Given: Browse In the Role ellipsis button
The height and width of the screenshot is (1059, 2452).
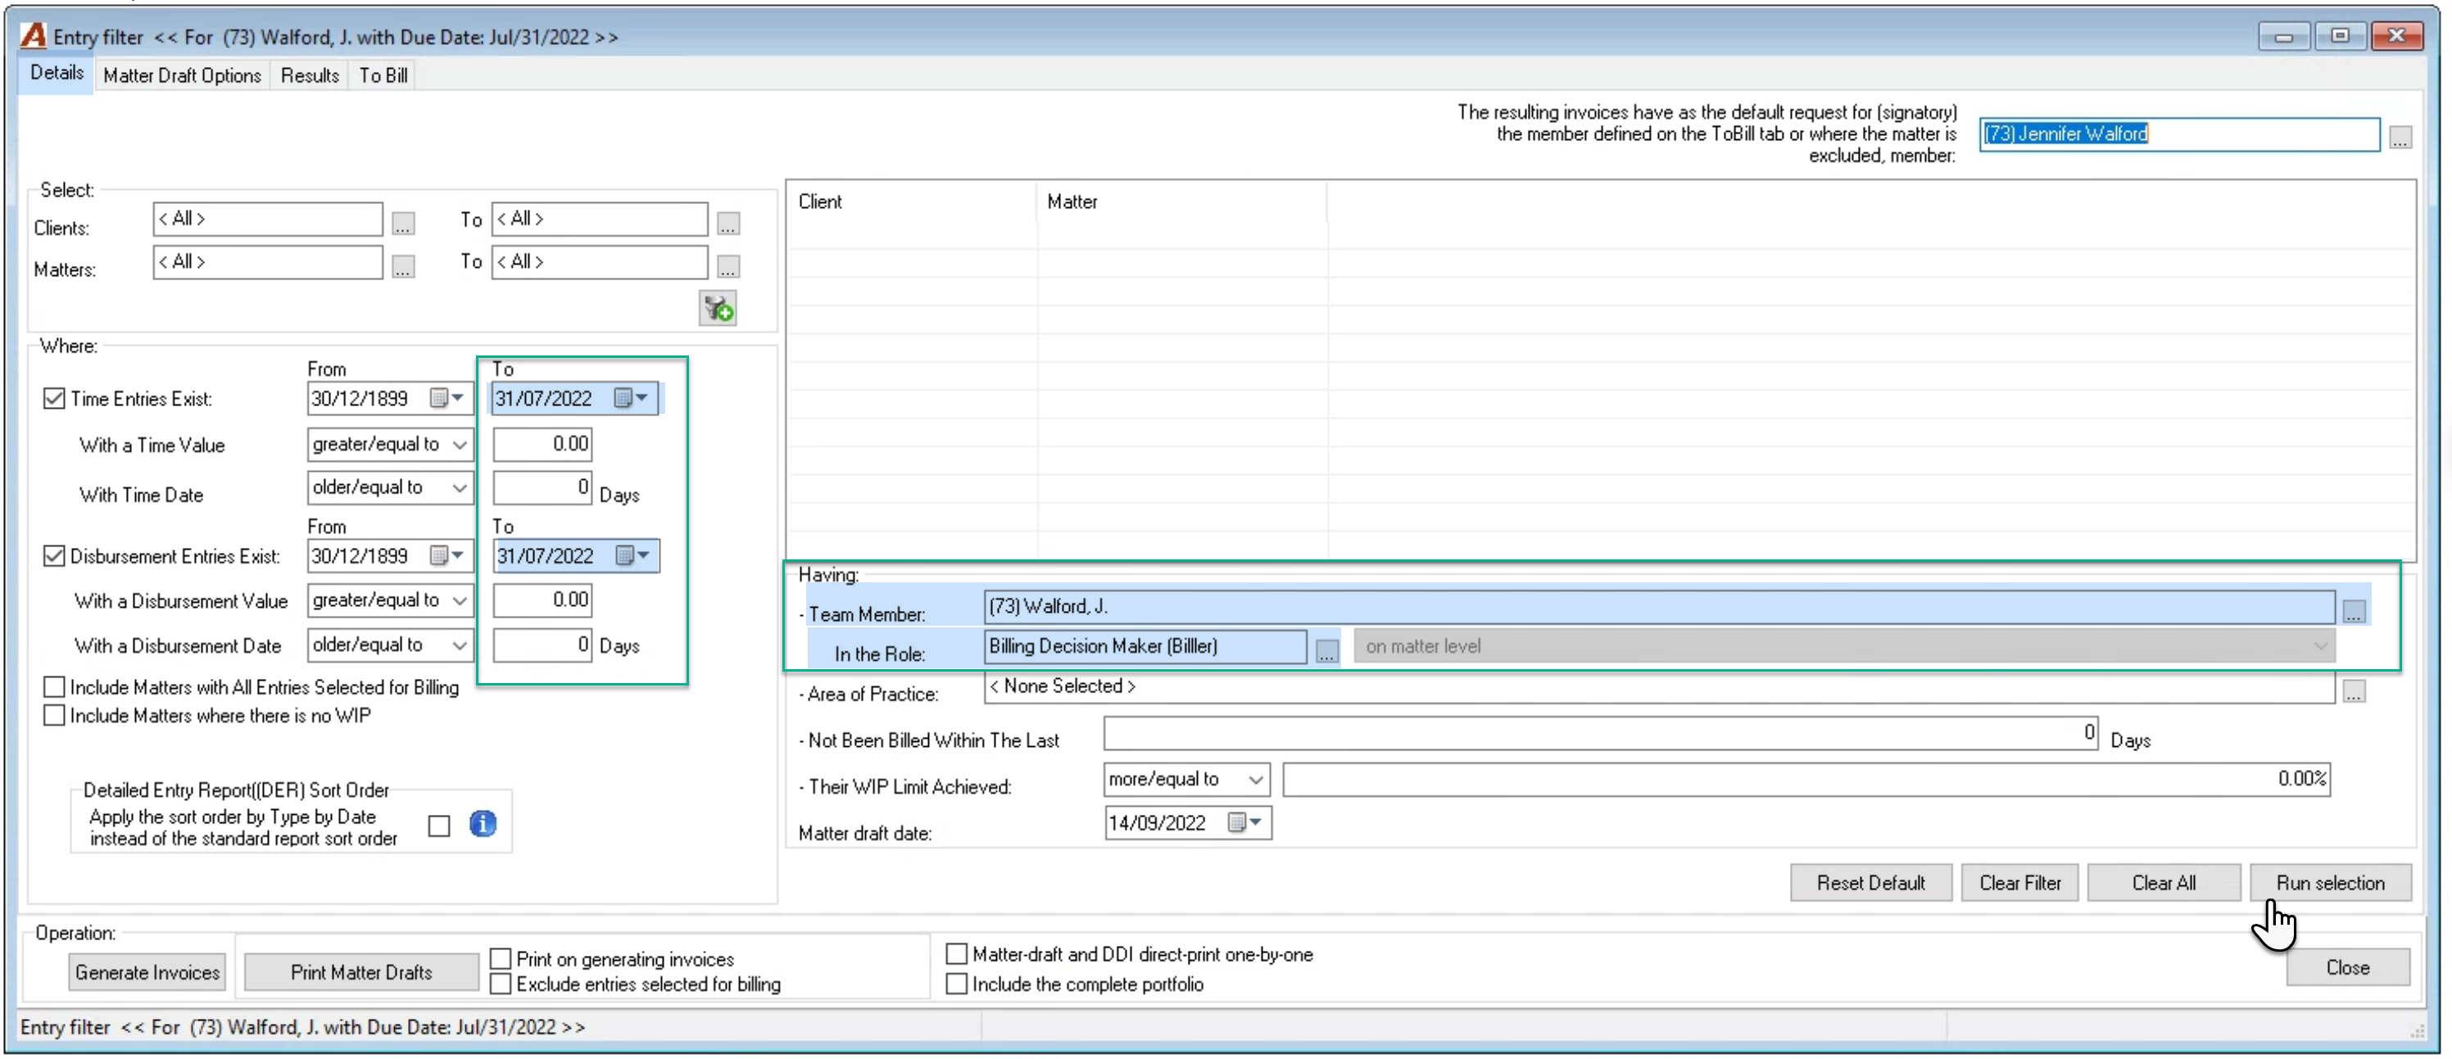Looking at the screenshot, I should [1327, 652].
